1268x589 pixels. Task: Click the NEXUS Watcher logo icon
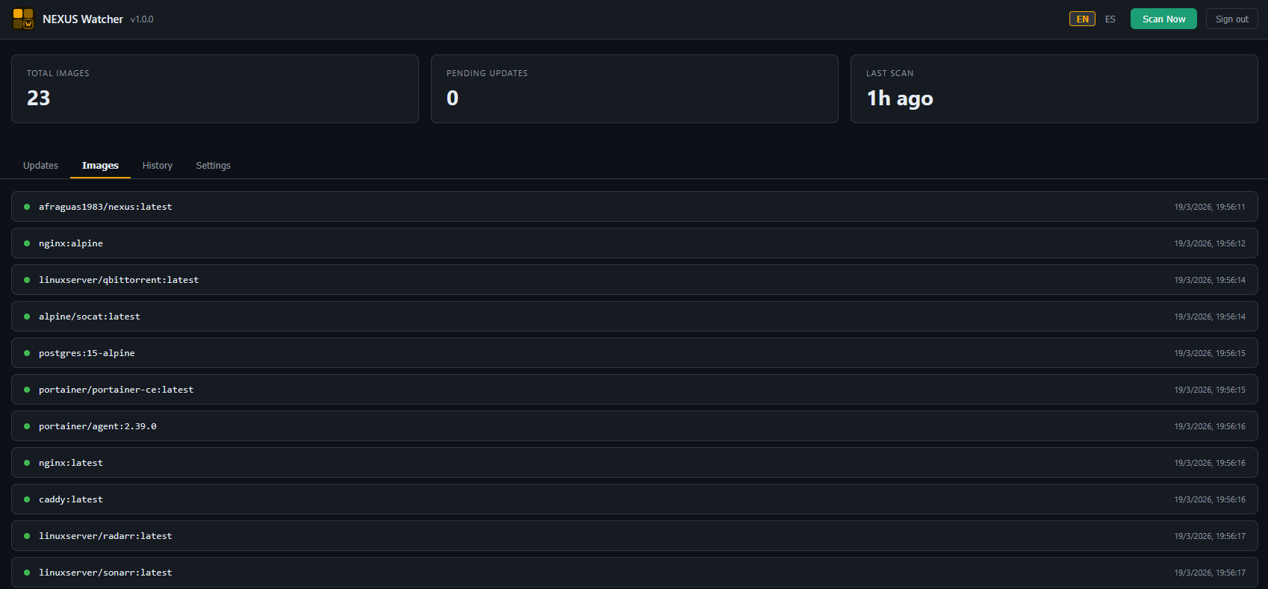[x=23, y=19]
